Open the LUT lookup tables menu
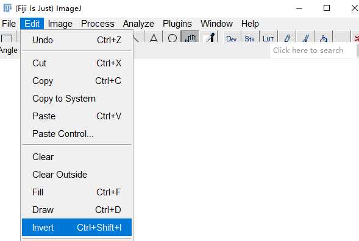Image resolution: width=359 pixels, height=241 pixels. [268, 38]
